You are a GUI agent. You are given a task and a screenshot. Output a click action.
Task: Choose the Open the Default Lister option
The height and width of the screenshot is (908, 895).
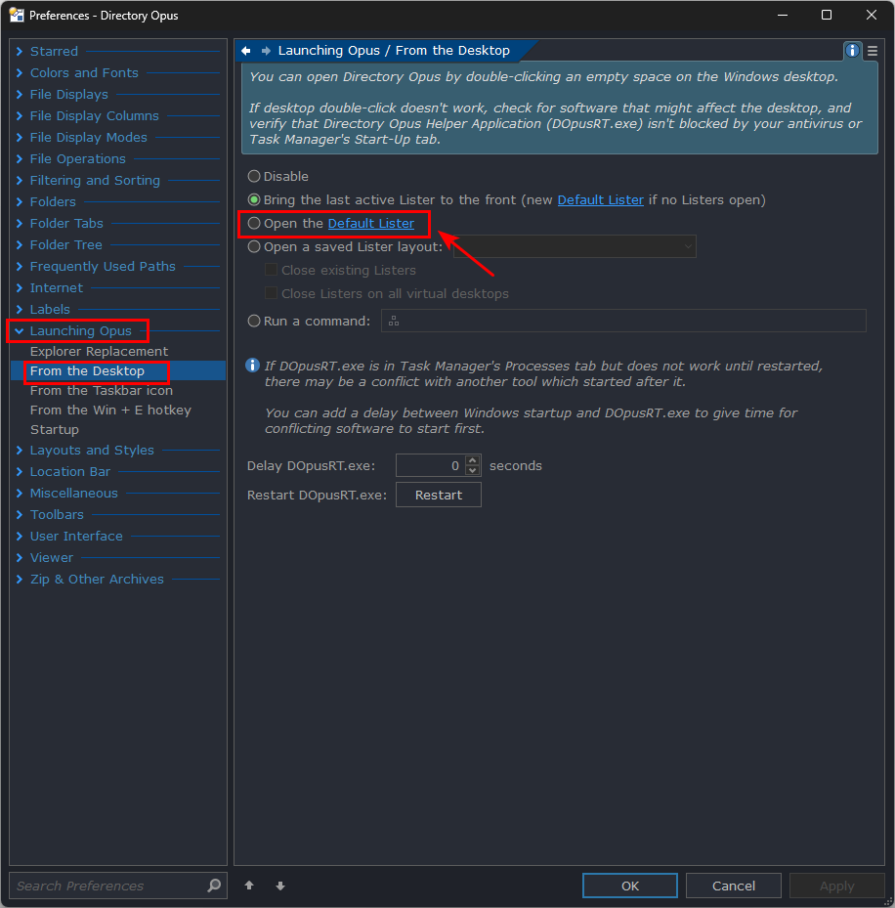(254, 224)
